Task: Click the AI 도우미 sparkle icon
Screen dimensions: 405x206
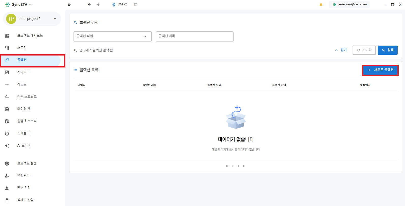Action: tap(7, 146)
